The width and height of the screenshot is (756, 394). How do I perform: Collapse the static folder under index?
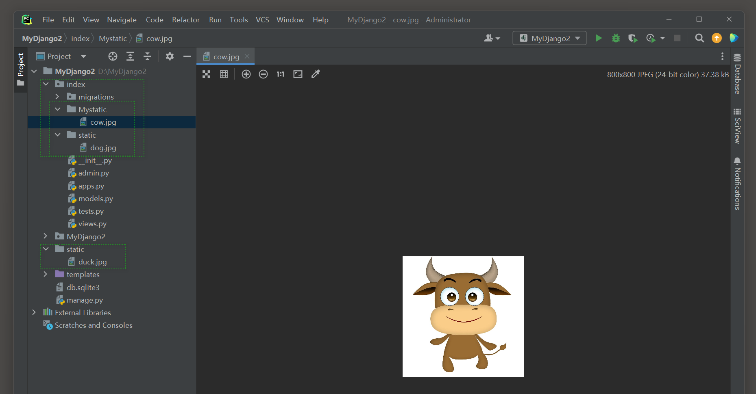click(x=58, y=135)
